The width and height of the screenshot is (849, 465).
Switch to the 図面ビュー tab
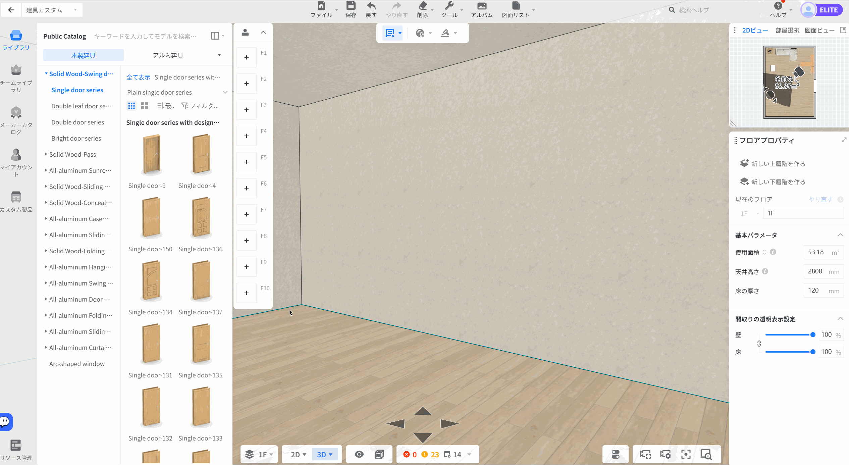tap(819, 30)
